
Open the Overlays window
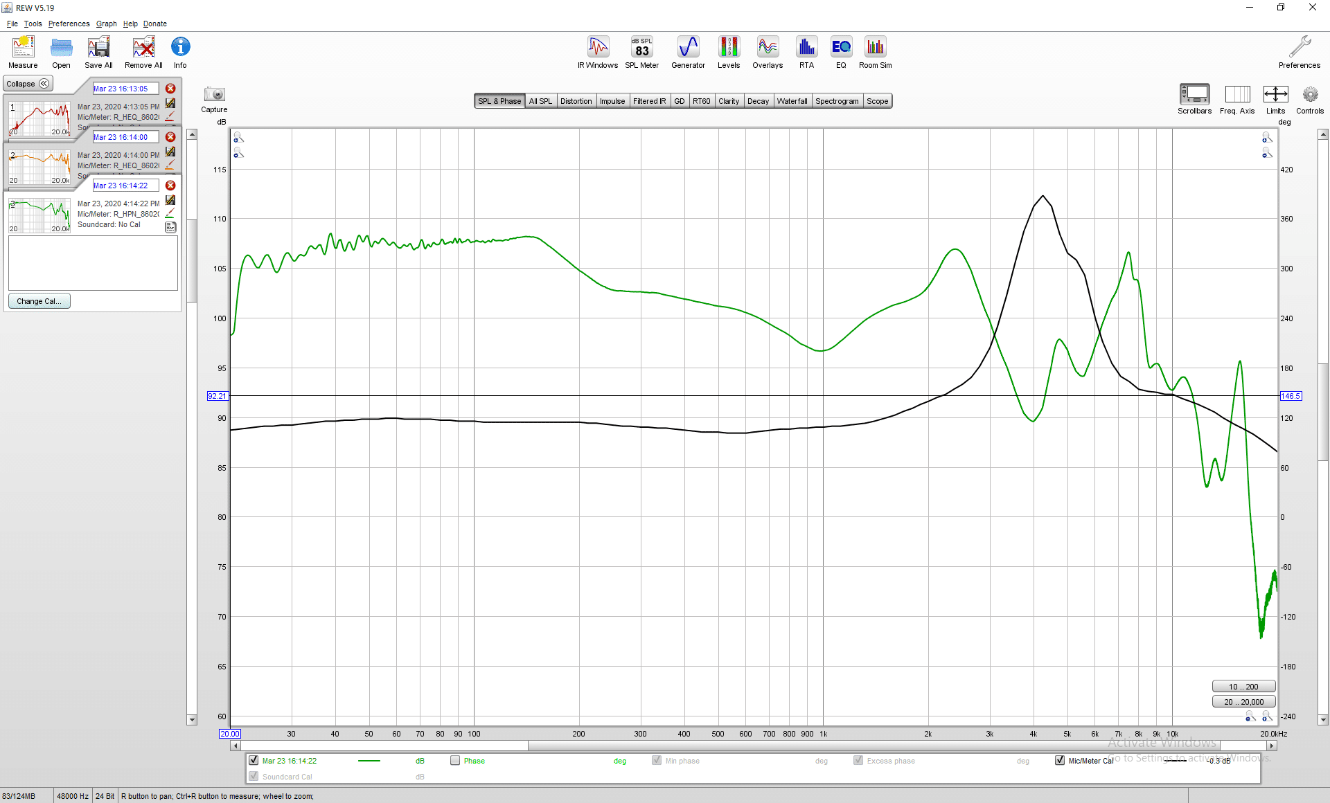click(x=768, y=52)
